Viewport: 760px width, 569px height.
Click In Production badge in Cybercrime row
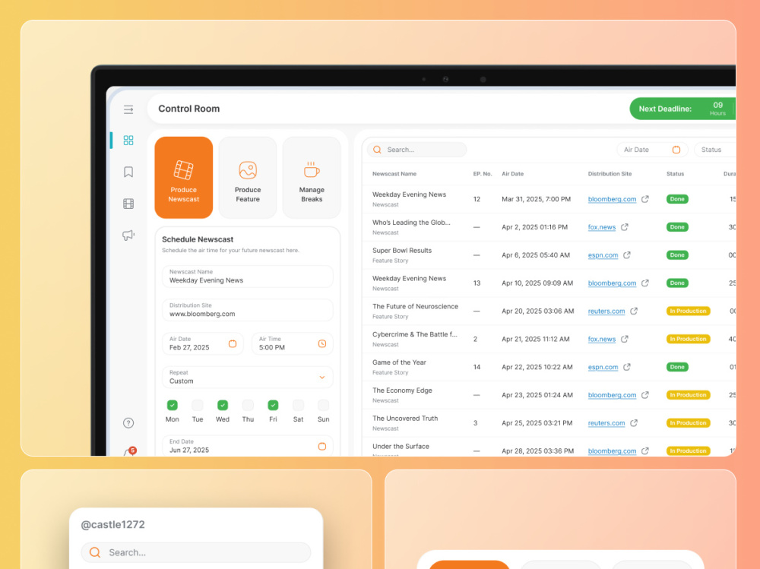(x=689, y=339)
